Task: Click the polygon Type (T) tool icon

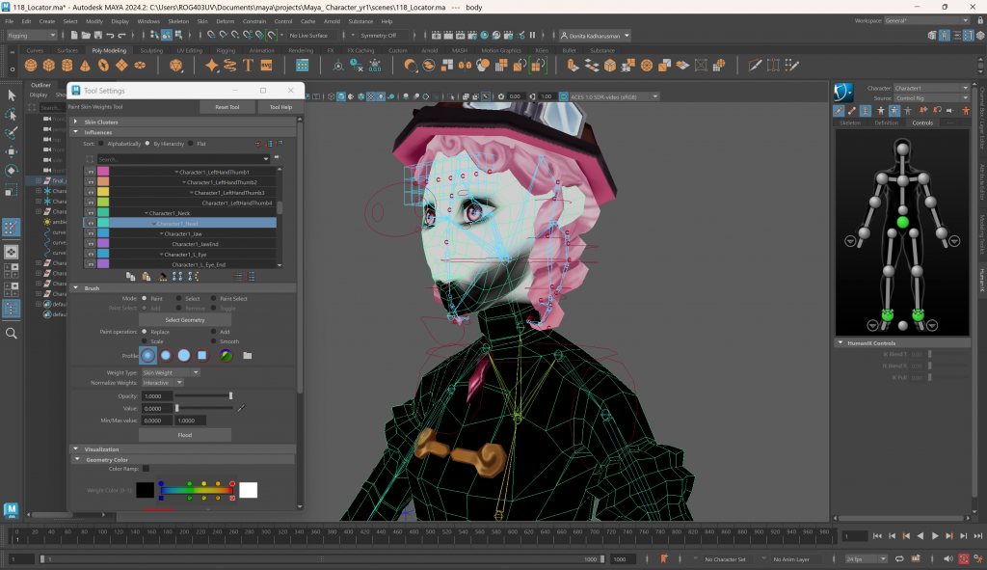Action: point(248,65)
